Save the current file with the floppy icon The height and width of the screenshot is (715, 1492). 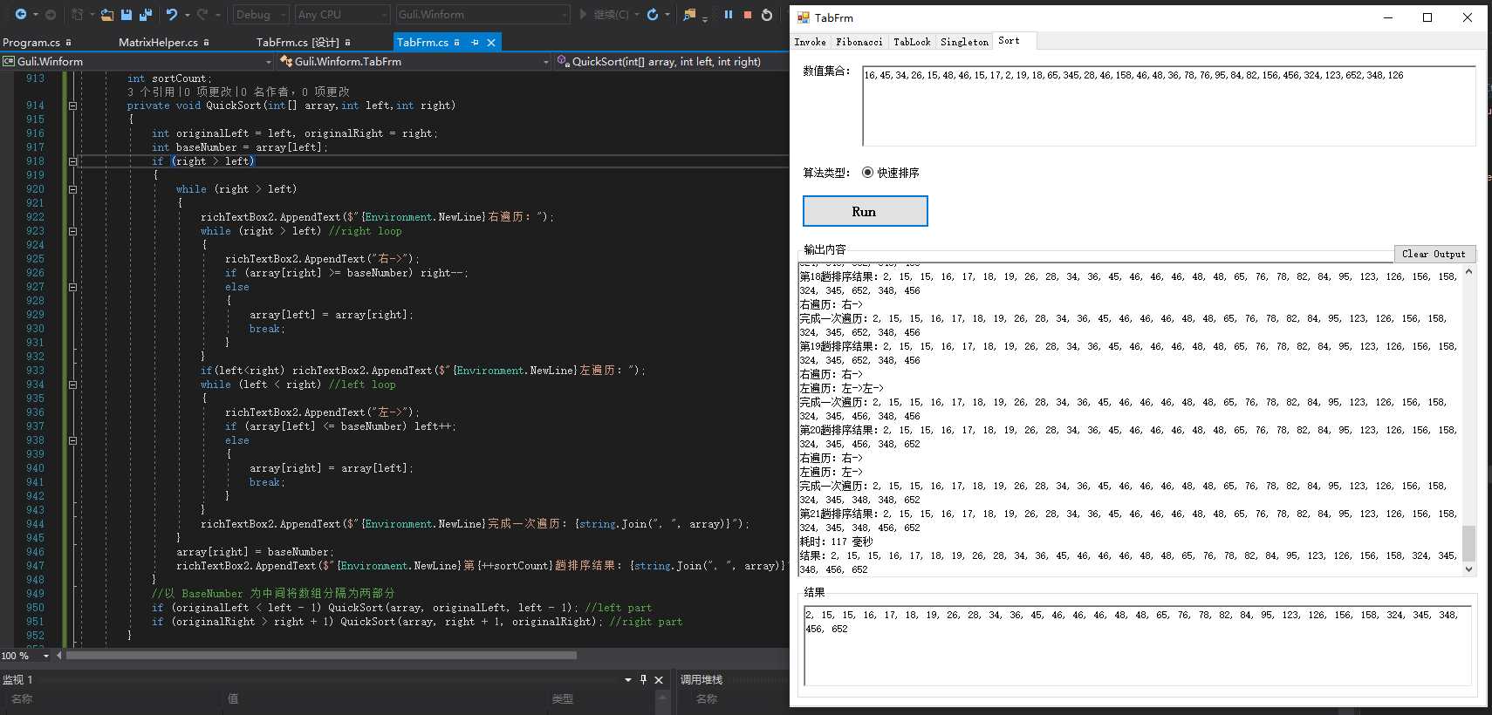(x=127, y=15)
